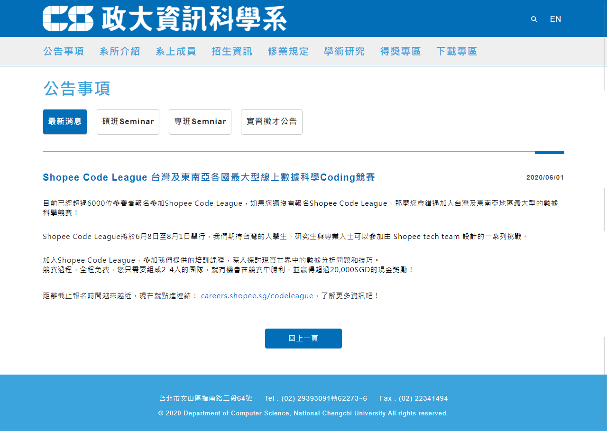Click the copyright notice in footer
The image size is (607, 431).
pos(303,413)
